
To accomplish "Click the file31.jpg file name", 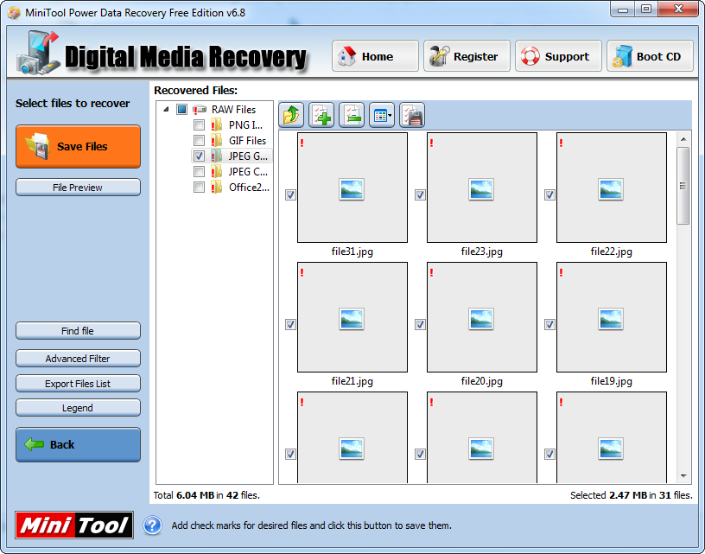I will [x=352, y=252].
